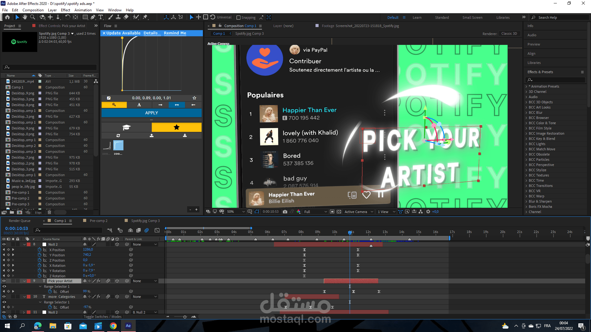This screenshot has width=591, height=332.
Task: Click the Remind Me link
Action: pos(175,33)
